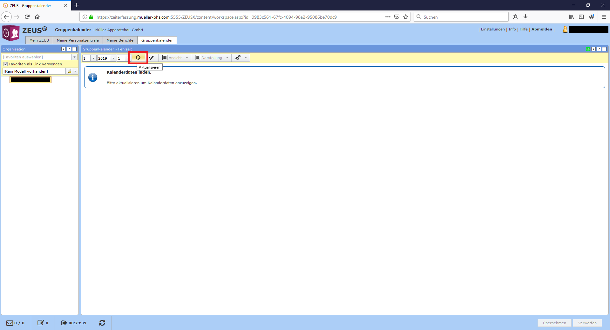Click the session refresh icon in status bar
This screenshot has width=610, height=330.
click(102, 323)
